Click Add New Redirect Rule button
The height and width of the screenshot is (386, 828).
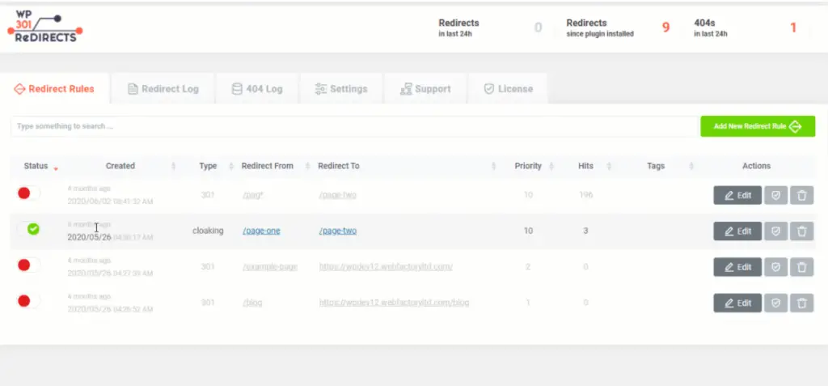[x=757, y=126]
